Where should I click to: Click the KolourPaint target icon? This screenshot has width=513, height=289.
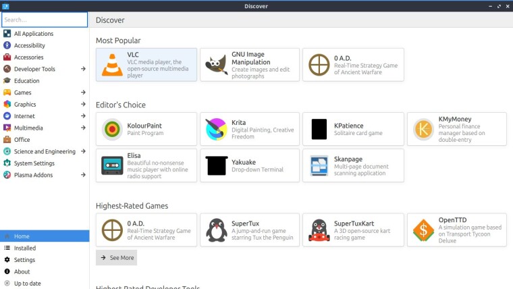112,129
